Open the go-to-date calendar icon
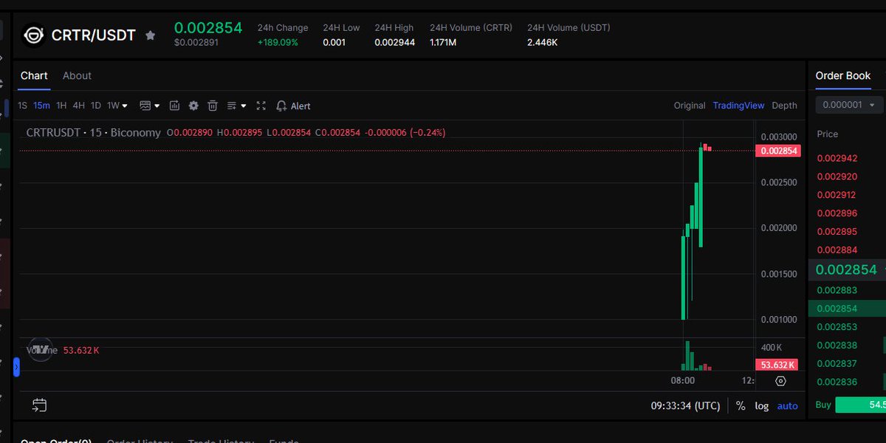Screen dimensions: 886x443 pyautogui.click(x=40, y=405)
